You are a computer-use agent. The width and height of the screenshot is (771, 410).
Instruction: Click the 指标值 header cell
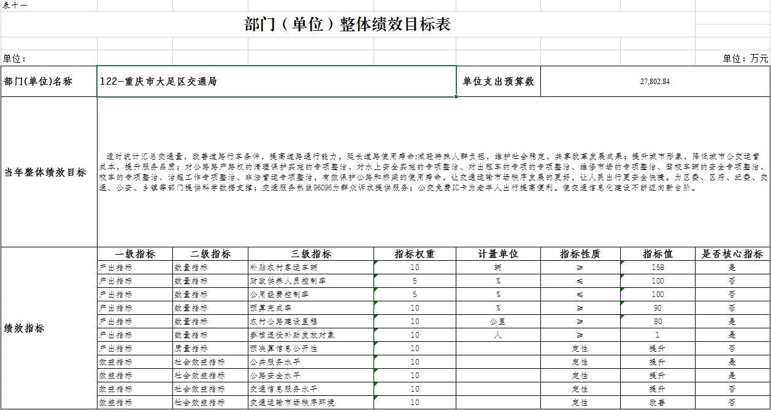pos(658,254)
